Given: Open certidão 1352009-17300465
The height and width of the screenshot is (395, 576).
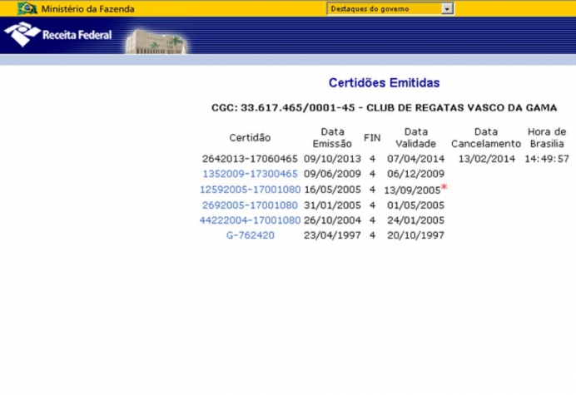Looking at the screenshot, I should pyautogui.click(x=251, y=174).
